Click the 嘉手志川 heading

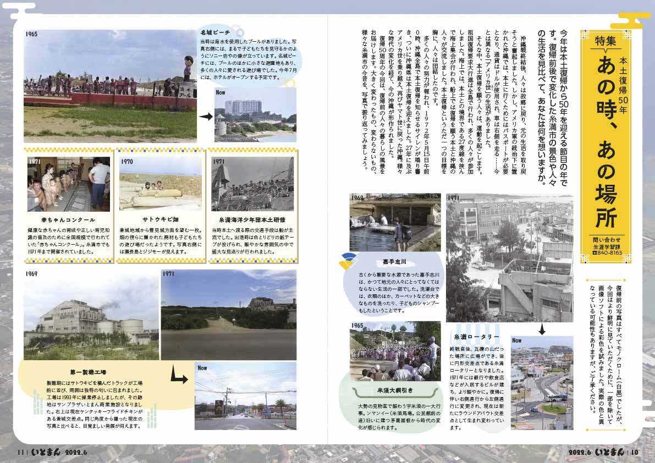tap(394, 262)
